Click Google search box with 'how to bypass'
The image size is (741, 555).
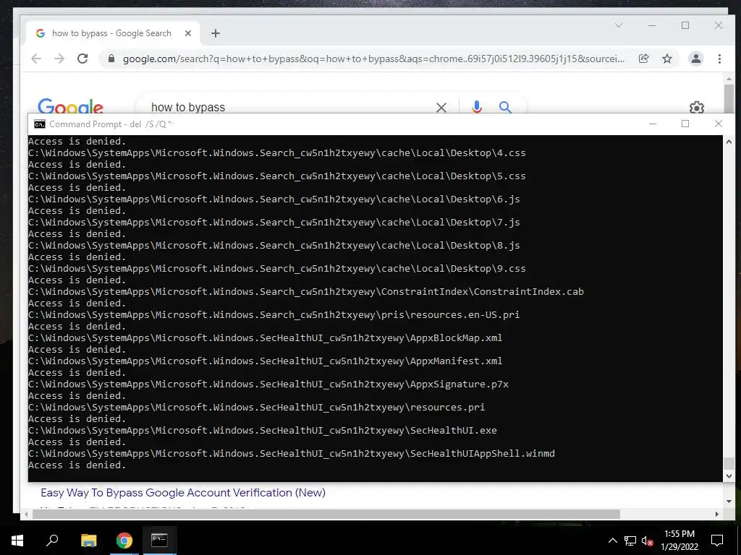point(288,107)
